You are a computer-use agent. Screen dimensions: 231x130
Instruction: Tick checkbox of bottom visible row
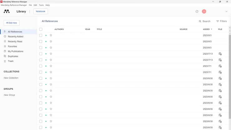coord(41,127)
